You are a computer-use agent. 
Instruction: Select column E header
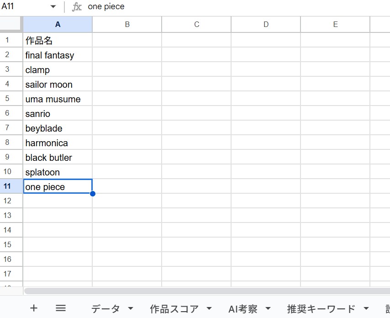coord(335,24)
